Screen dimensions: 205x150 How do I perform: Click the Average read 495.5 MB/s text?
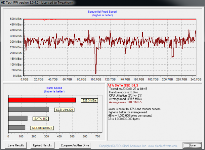tap(125, 99)
